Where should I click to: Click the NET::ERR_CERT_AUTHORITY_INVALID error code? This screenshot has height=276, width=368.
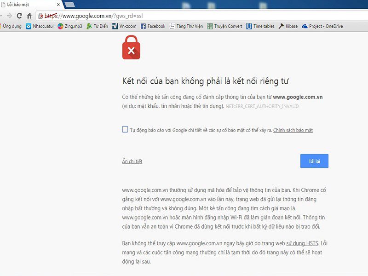(x=262, y=106)
